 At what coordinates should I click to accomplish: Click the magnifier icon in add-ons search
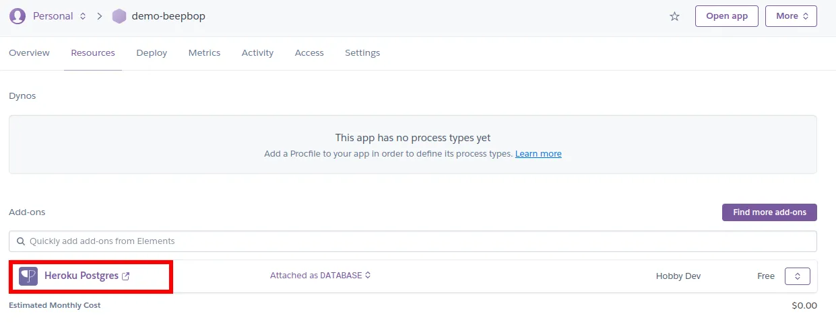coord(22,241)
